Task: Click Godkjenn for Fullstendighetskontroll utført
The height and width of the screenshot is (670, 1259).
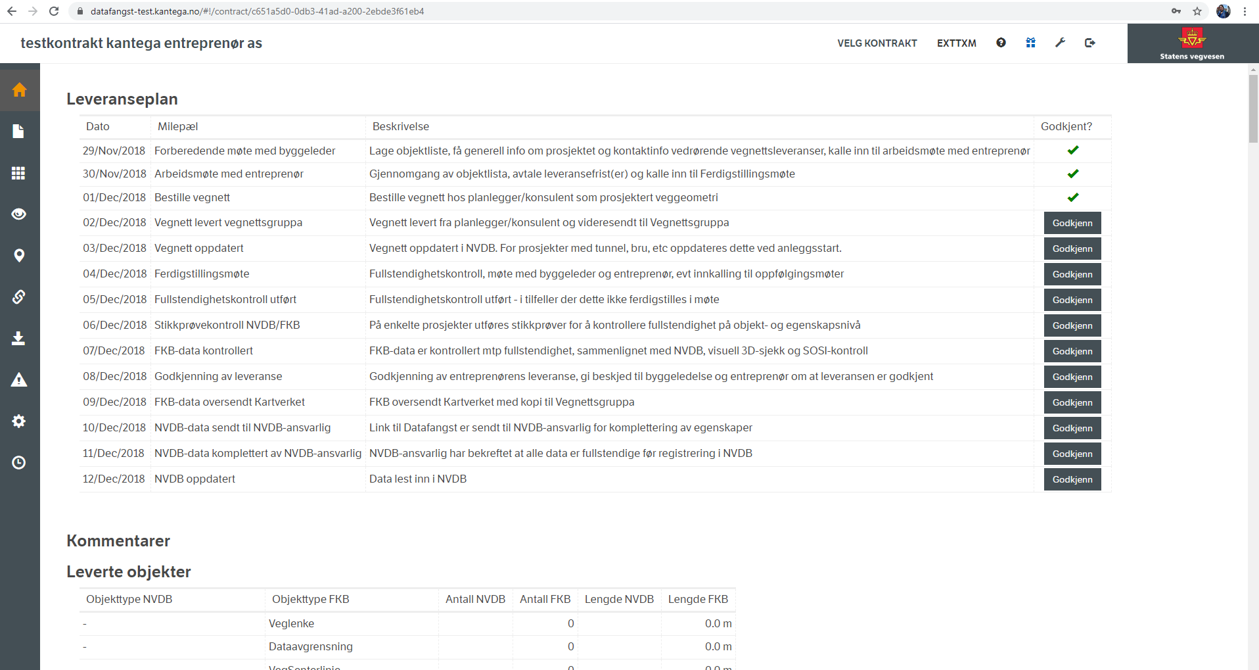Action: (1072, 300)
